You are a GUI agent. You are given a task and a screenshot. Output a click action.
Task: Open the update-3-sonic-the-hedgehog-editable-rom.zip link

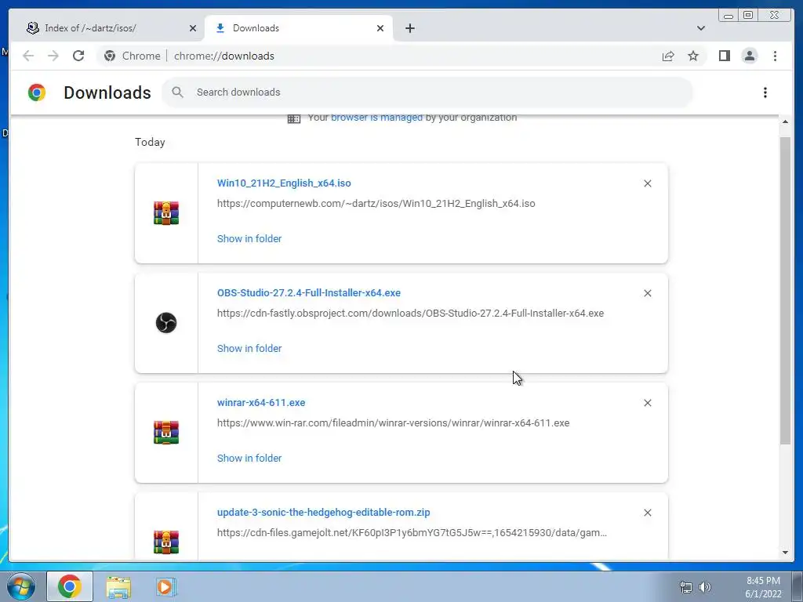[x=324, y=513]
